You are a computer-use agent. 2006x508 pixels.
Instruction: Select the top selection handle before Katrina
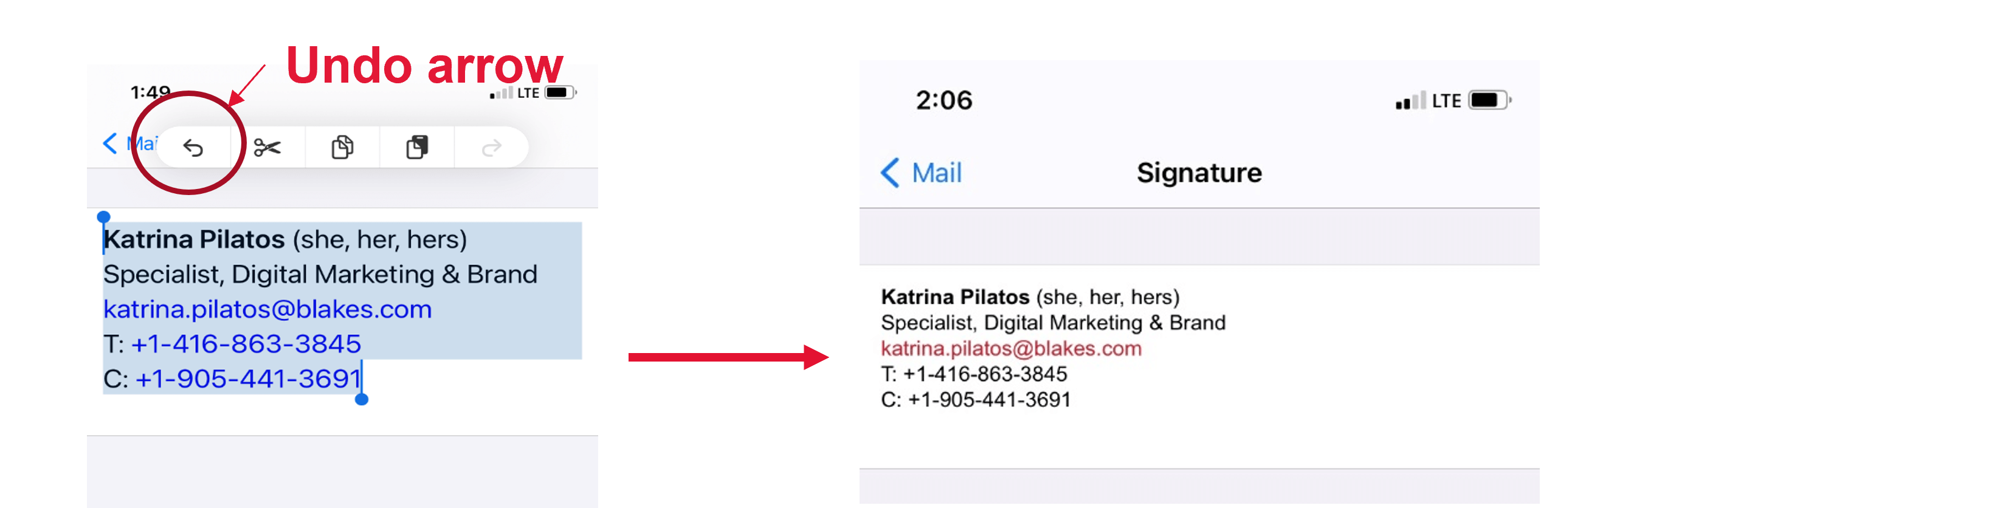click(x=103, y=217)
